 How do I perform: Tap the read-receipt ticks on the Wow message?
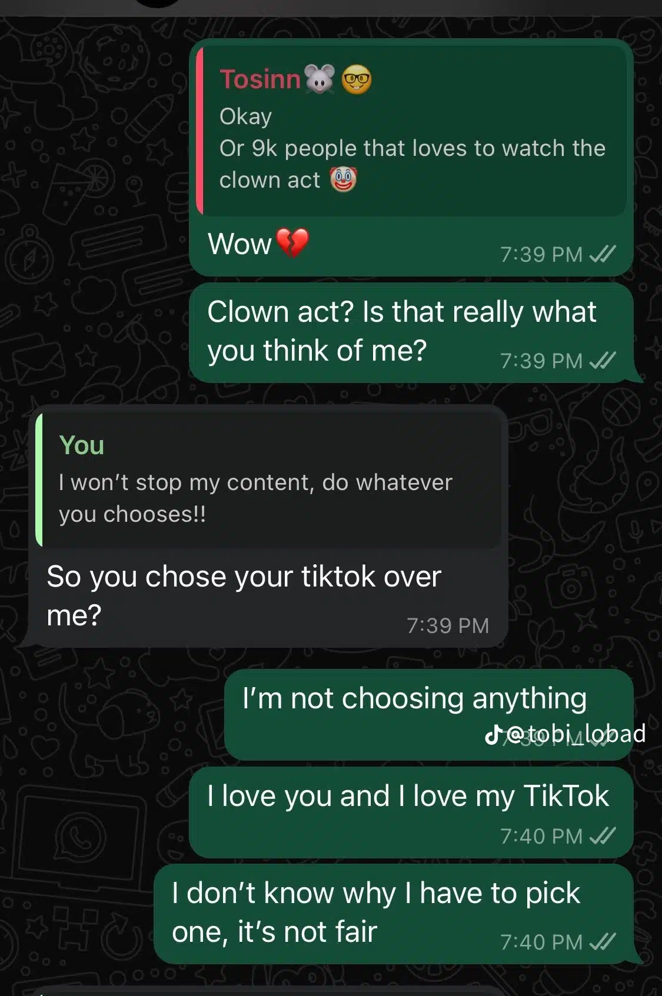coord(603,254)
